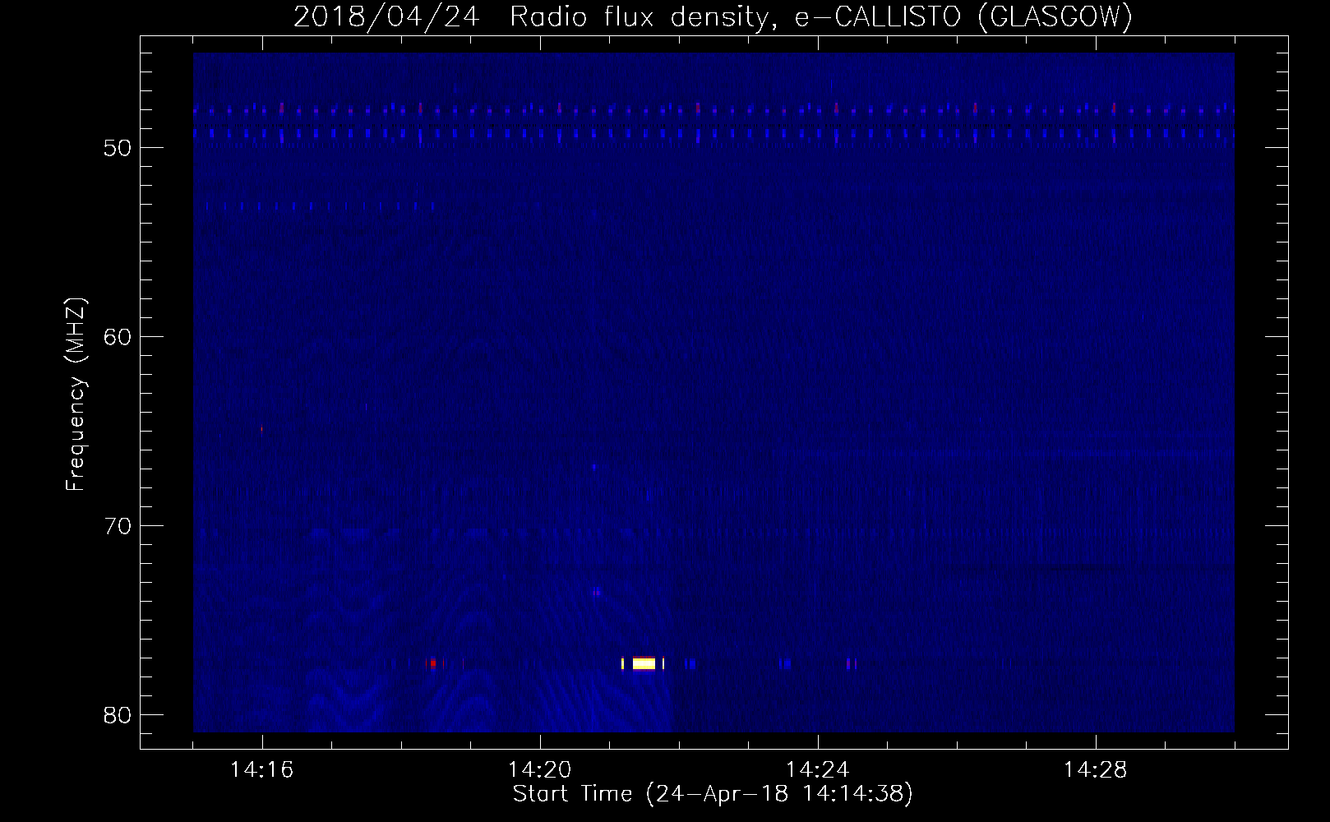Click the tiny red dot near 65 MHz
This screenshot has width=1330, height=822.
pyautogui.click(x=261, y=428)
